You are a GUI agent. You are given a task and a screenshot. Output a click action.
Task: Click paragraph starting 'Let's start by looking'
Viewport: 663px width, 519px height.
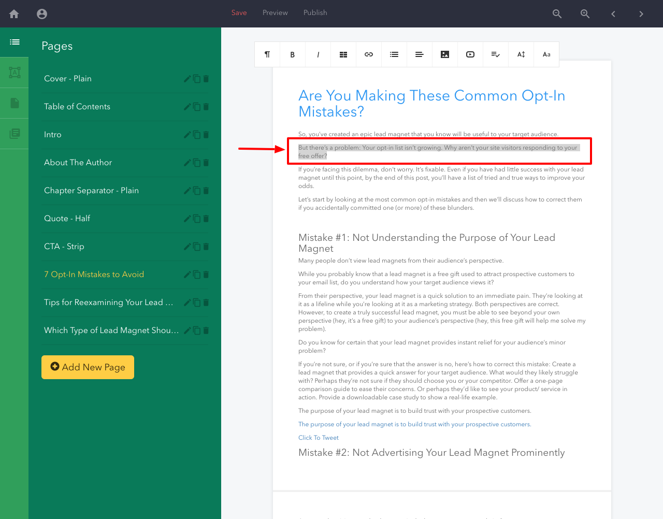(x=440, y=204)
